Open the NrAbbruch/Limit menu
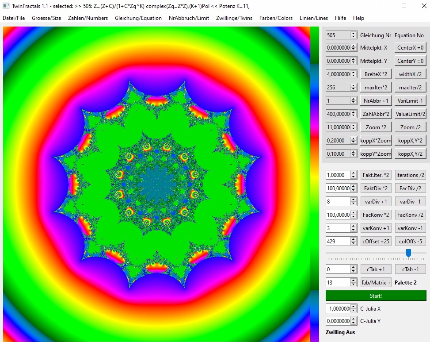This screenshot has width=430, height=342. click(x=189, y=18)
